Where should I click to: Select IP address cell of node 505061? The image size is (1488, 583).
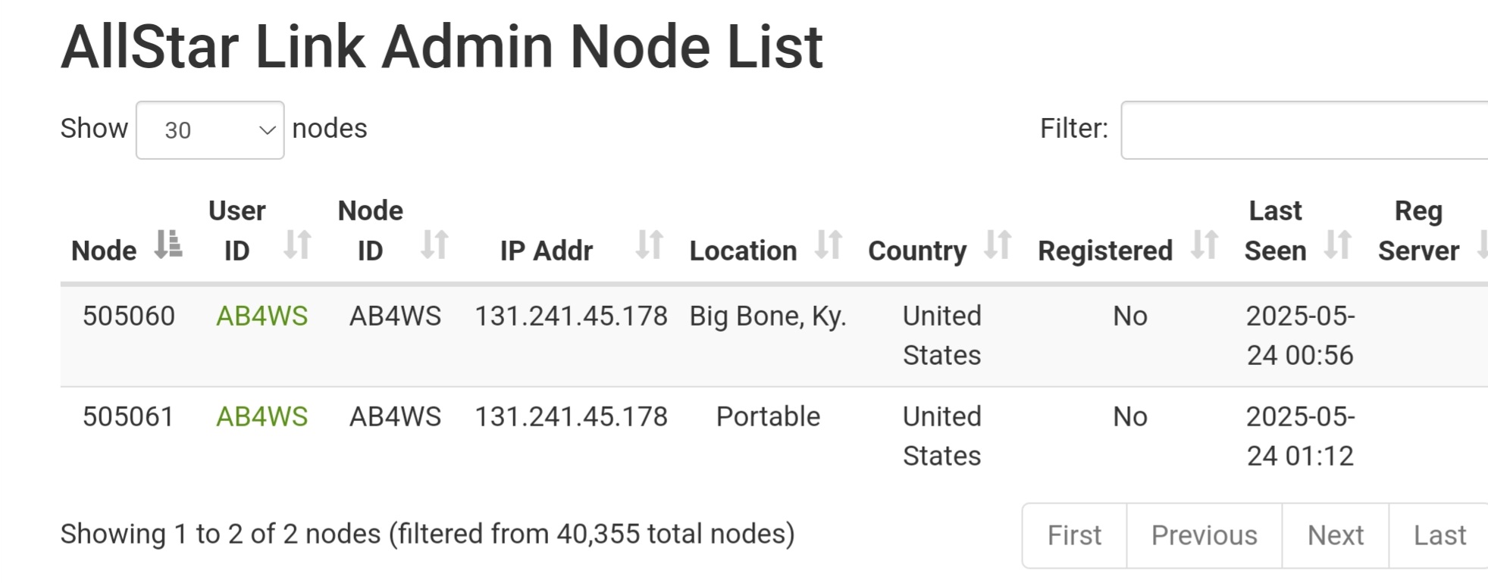571,416
